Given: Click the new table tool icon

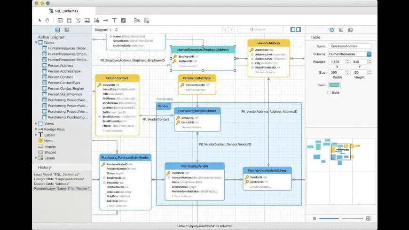Looking at the screenshot, I should (x=60, y=20).
